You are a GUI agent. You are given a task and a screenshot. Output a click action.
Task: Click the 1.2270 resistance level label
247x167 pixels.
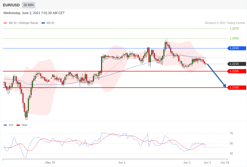tap(234, 29)
